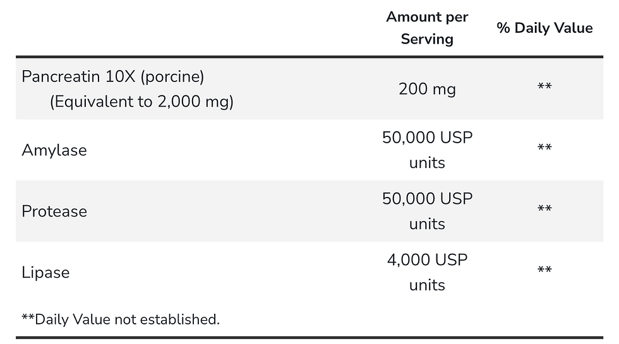The image size is (619, 344).
Task: Click the Pancreatin row daily value asterisks
Action: [544, 87]
